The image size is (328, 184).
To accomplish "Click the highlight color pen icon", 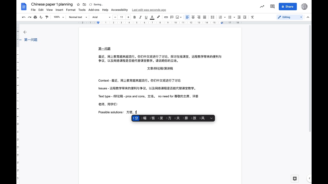I will coord(158,17).
